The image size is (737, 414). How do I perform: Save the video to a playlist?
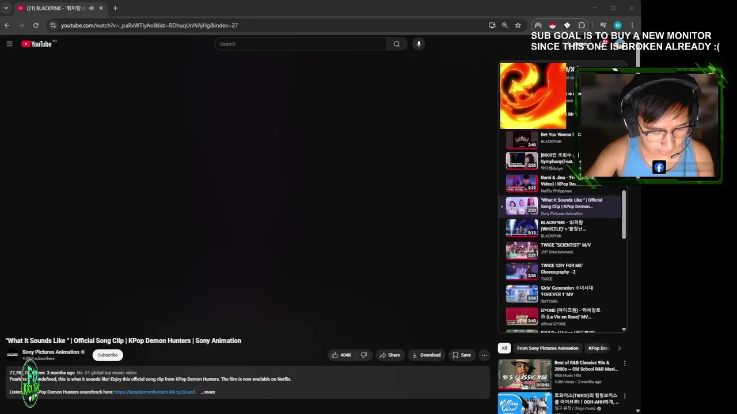(x=461, y=355)
